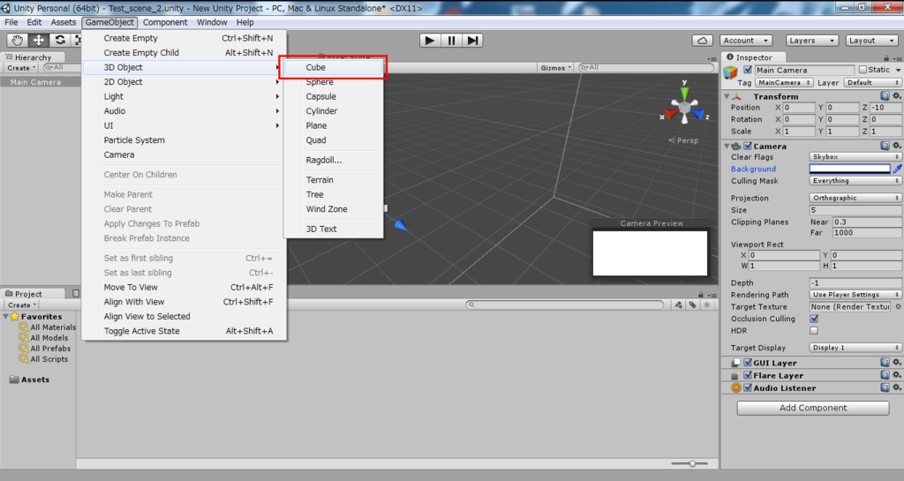The height and width of the screenshot is (481, 904).
Task: Collapse the Transform component
Action: (x=727, y=96)
